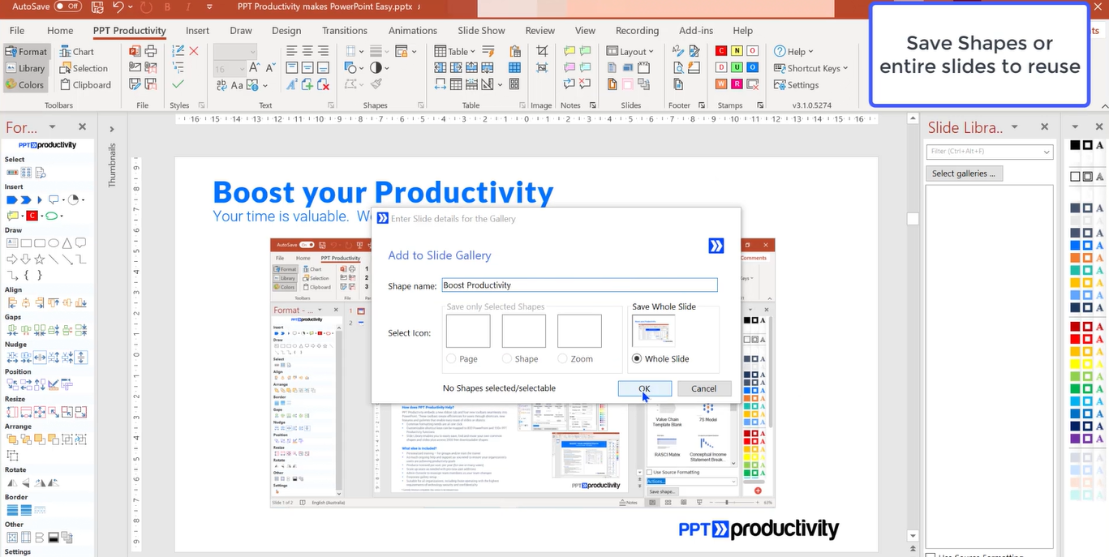
Task: Open the Colors toolbar from Toolbars group
Action: click(x=25, y=84)
